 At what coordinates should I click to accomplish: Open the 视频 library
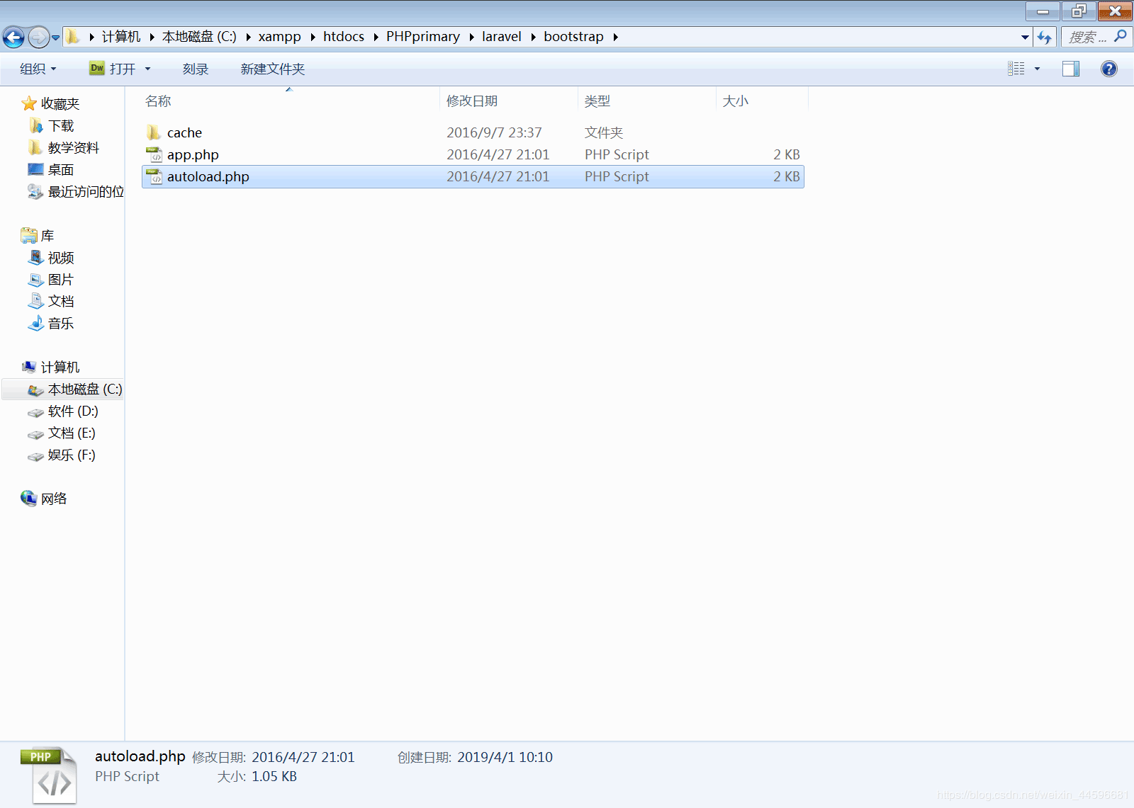coord(61,258)
